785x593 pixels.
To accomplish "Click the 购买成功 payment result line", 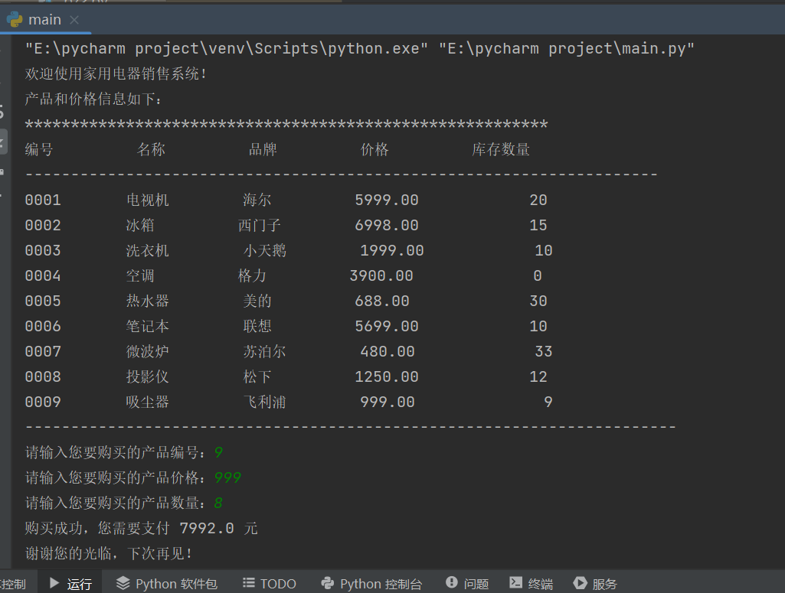I will pos(141,529).
